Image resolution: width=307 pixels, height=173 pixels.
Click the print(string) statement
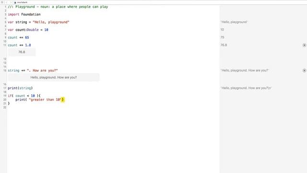coord(20,88)
